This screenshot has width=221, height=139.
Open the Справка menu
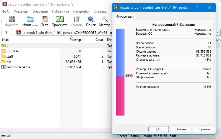[100, 11]
